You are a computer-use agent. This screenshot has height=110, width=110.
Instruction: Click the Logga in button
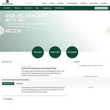(104, 3)
